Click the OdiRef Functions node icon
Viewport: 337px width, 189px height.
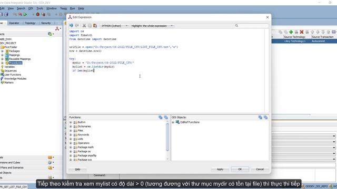(177, 122)
